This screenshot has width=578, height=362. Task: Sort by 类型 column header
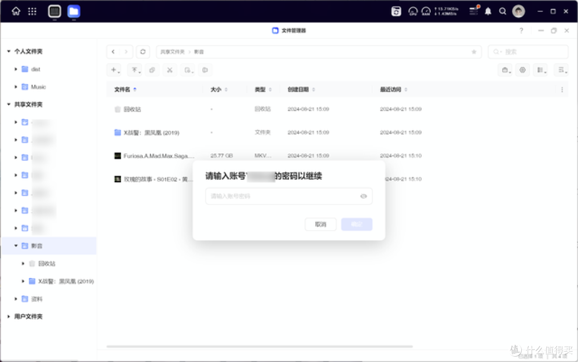[260, 89]
